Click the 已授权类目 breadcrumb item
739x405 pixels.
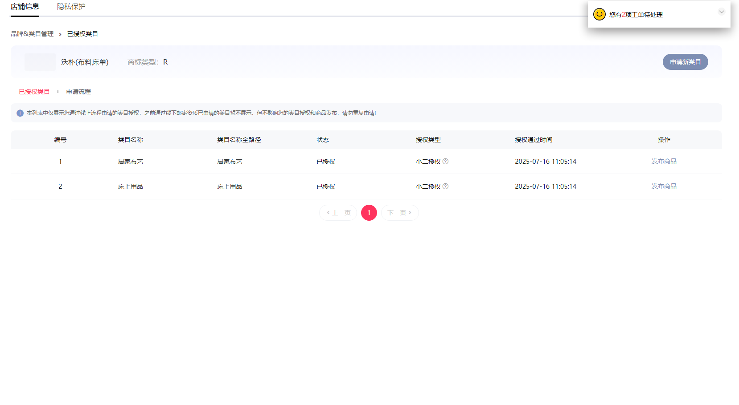pyautogui.click(x=82, y=34)
